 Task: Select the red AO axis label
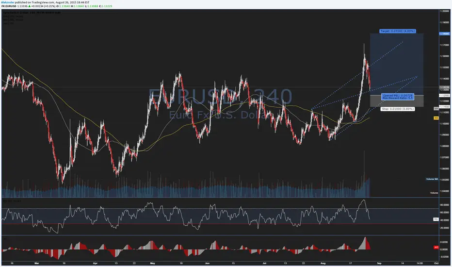coord(436,248)
